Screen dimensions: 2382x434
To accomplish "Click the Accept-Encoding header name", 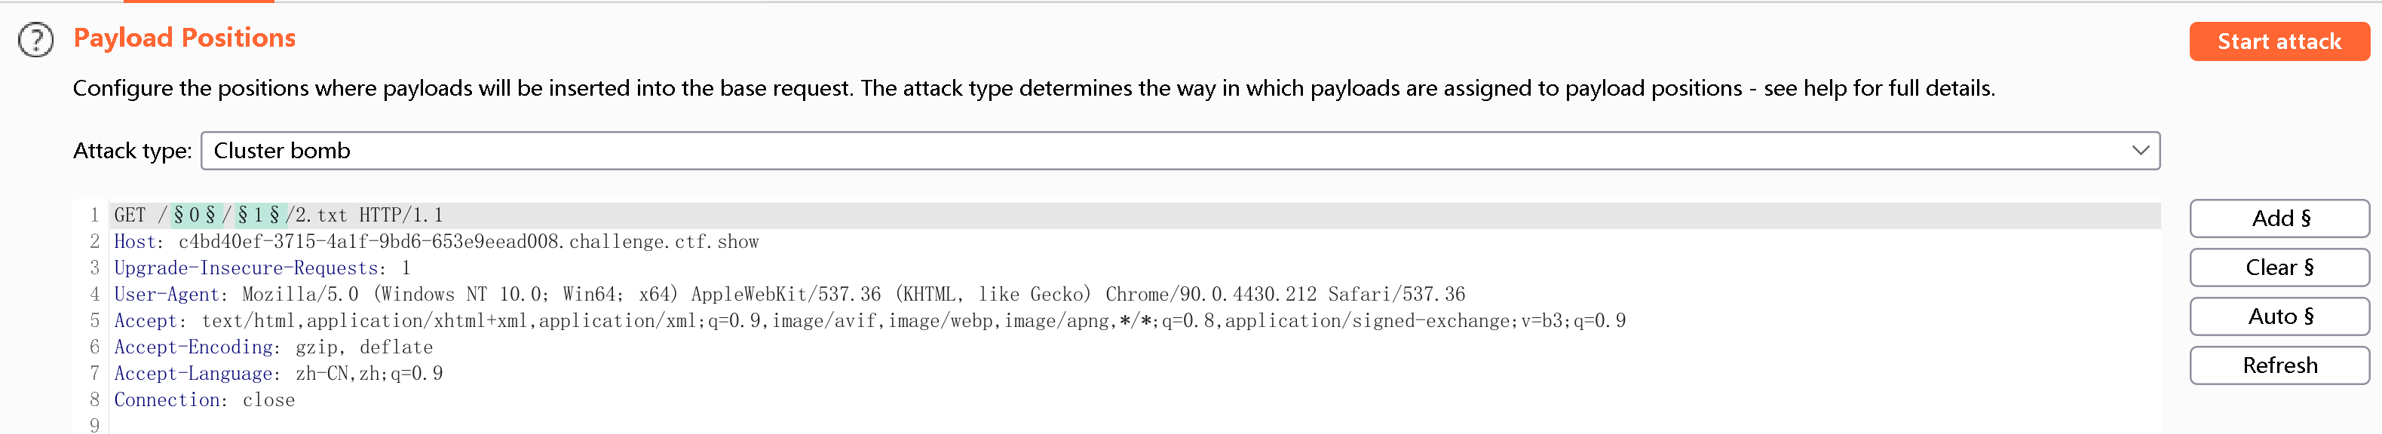I will tap(193, 347).
